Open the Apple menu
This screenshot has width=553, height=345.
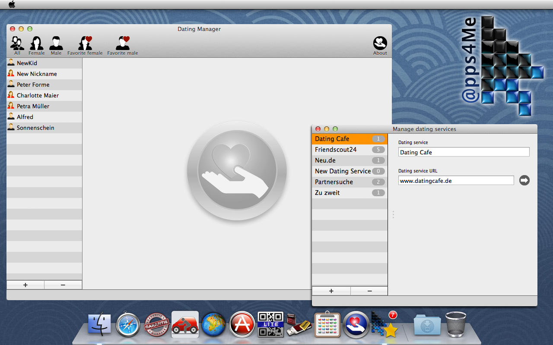coord(12,4)
